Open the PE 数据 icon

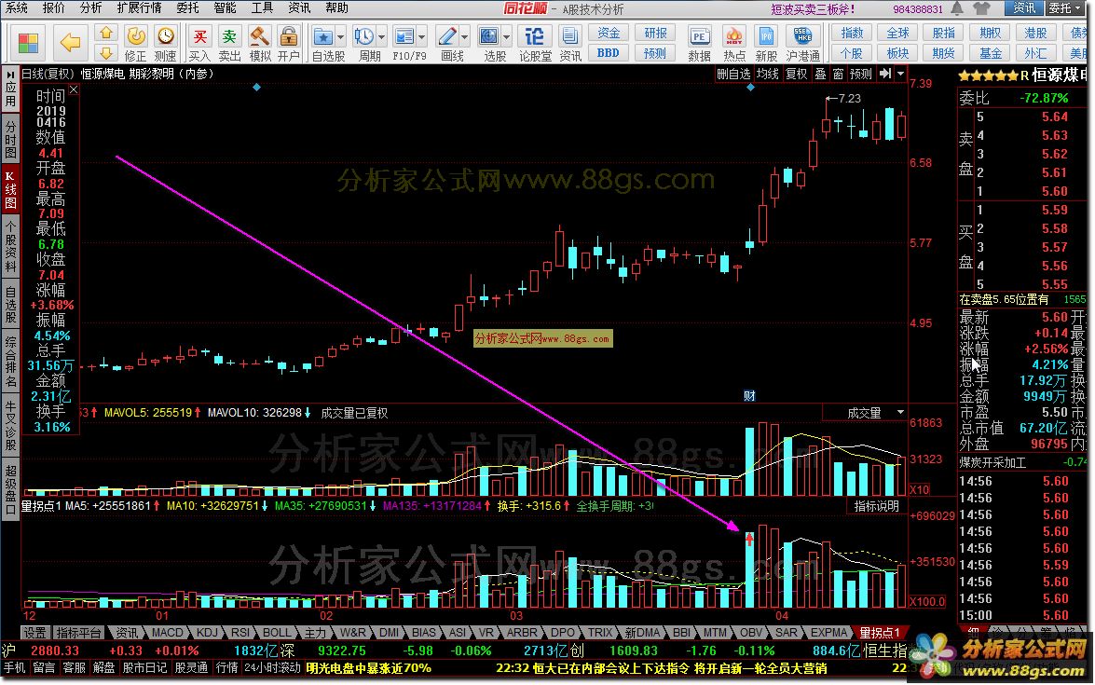[699, 36]
